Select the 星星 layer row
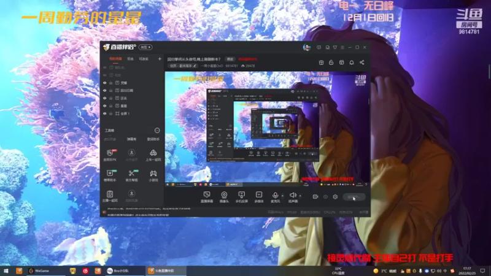This screenshot has width=491, height=276. pos(132,105)
